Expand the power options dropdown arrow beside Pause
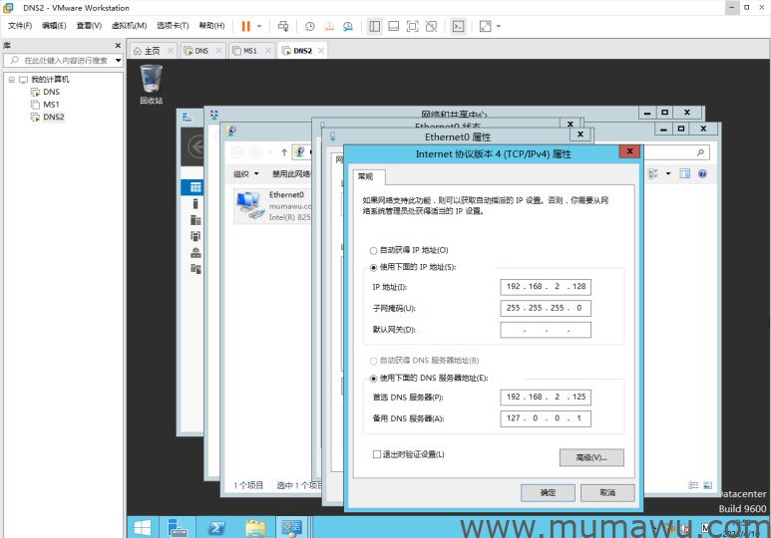The image size is (771, 538). click(259, 26)
